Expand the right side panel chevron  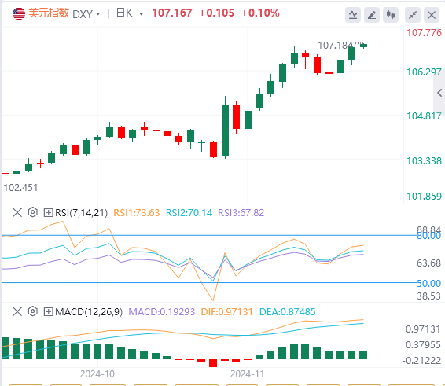(x=439, y=93)
